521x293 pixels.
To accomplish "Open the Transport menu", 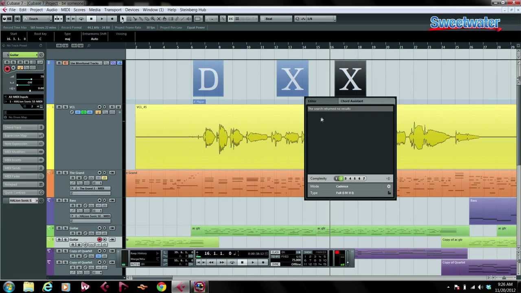I will [113, 10].
